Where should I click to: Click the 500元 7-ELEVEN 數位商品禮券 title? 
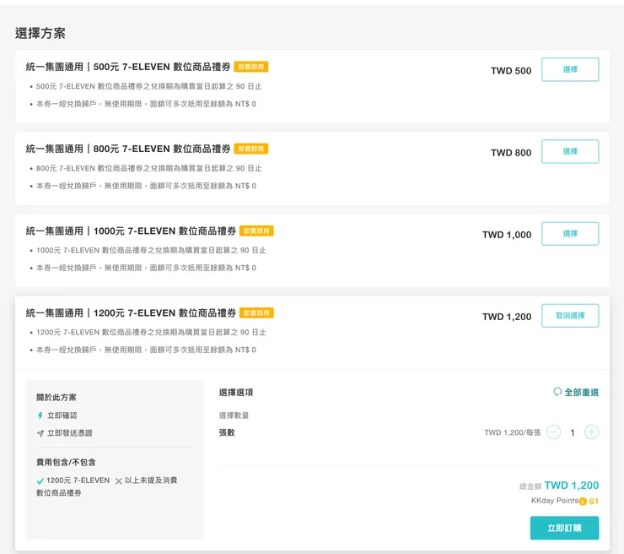tap(128, 67)
